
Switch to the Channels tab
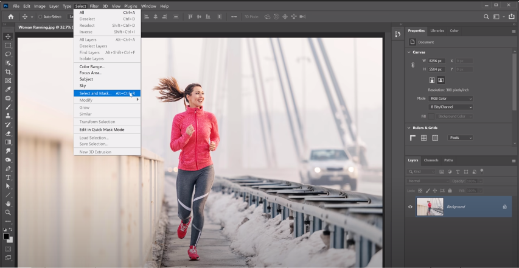(x=431, y=160)
